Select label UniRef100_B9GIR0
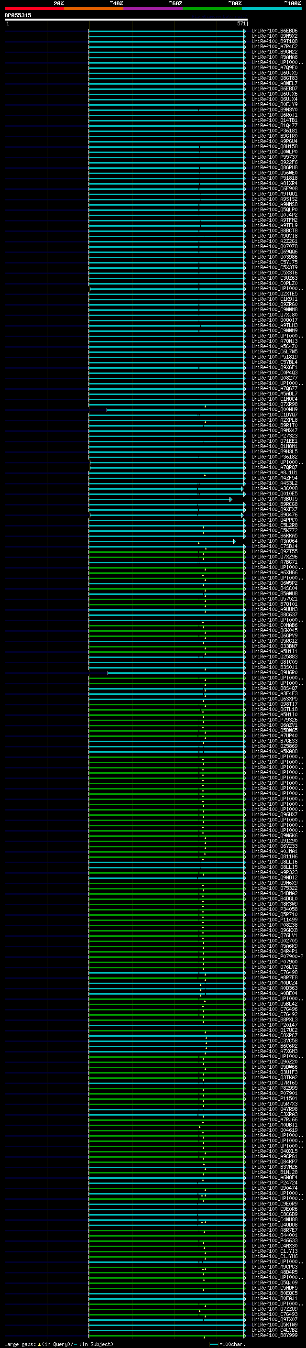Viewport: 306px width, 1348px height. [274, 136]
